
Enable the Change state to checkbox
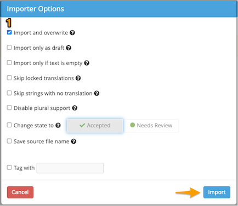point(9,125)
